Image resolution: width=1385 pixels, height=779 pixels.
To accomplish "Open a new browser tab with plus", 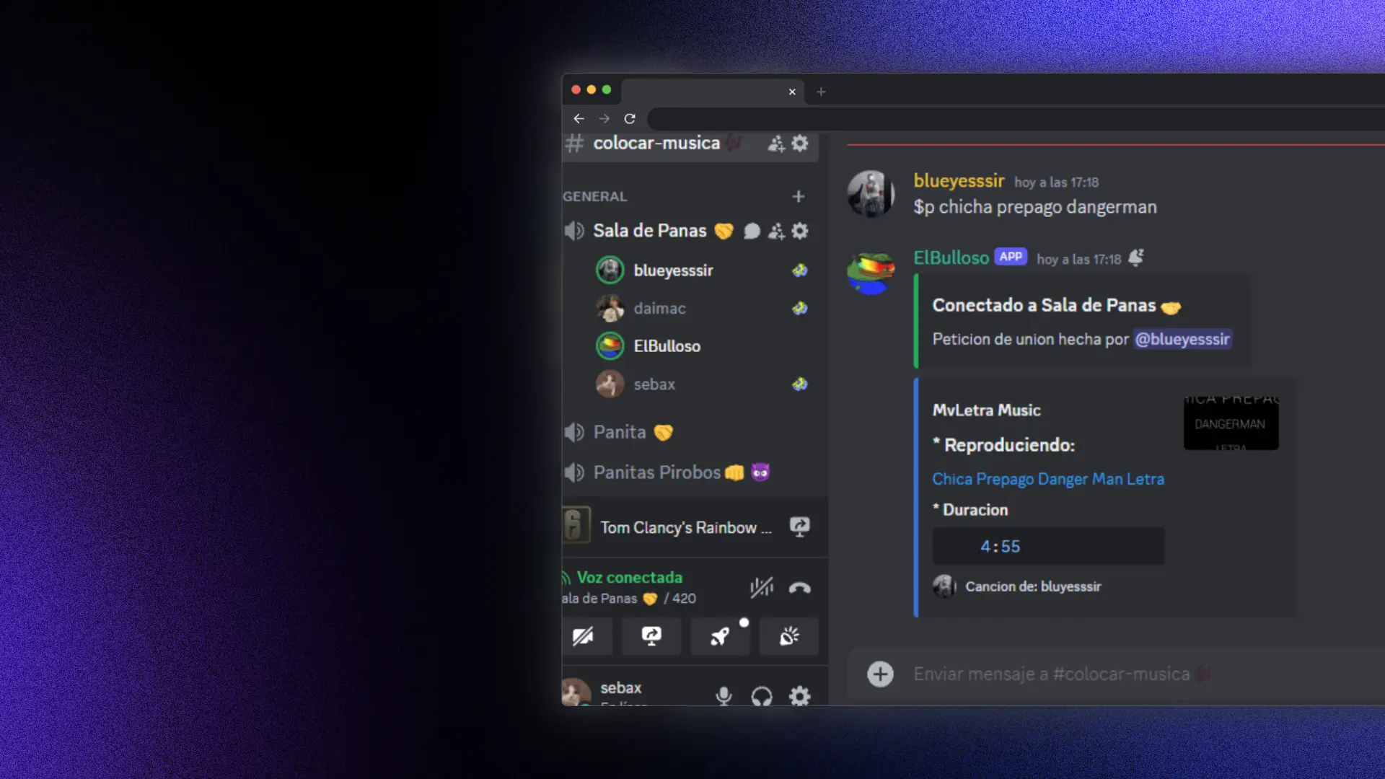I will (821, 92).
